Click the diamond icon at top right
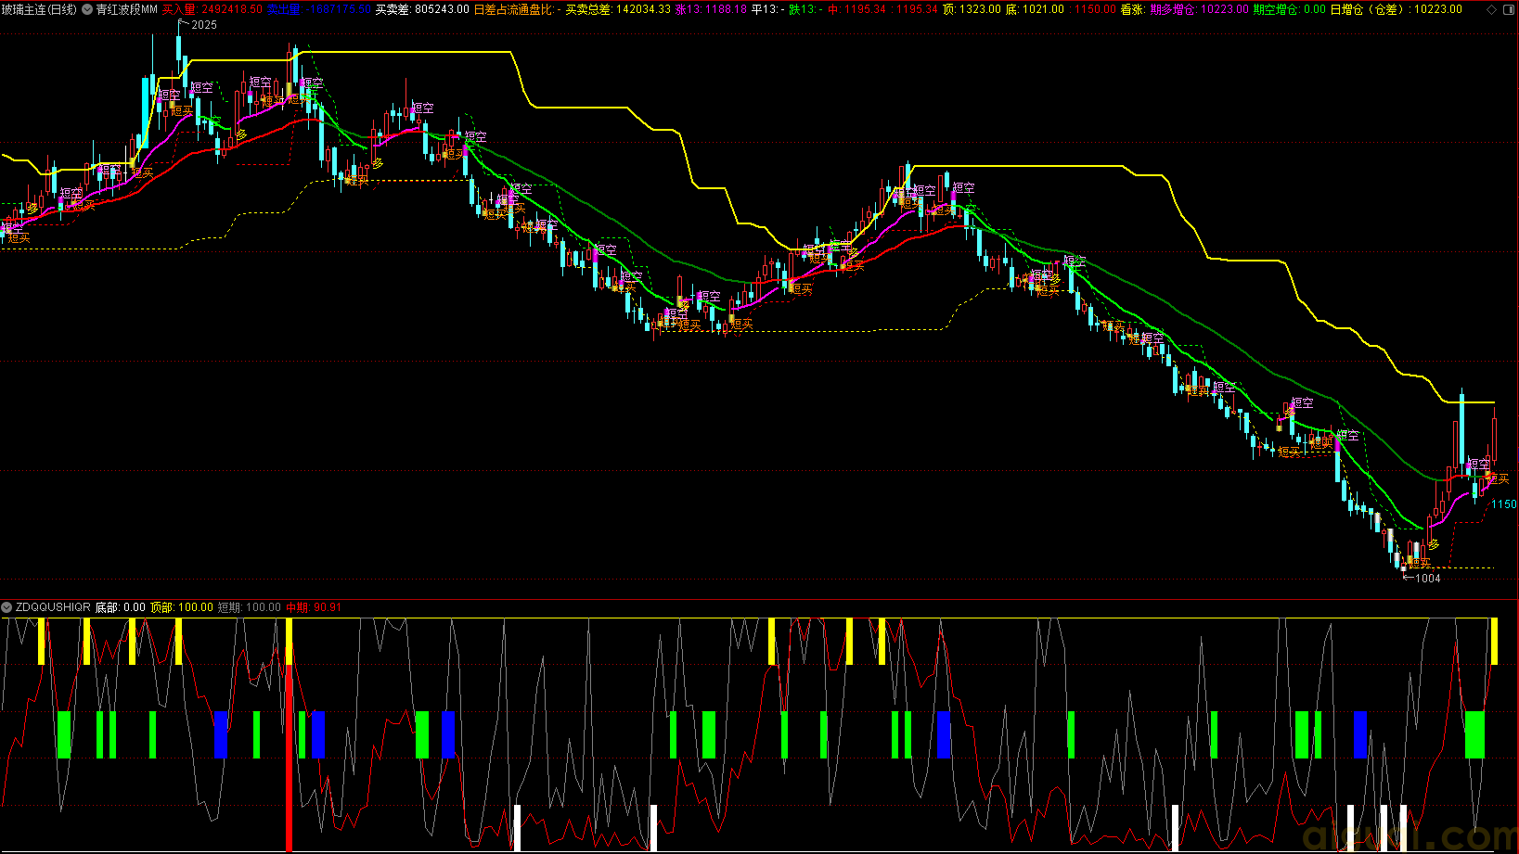This screenshot has width=1519, height=854. coord(1492,9)
